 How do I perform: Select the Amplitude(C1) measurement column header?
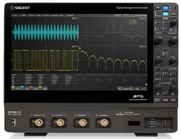point(28,75)
